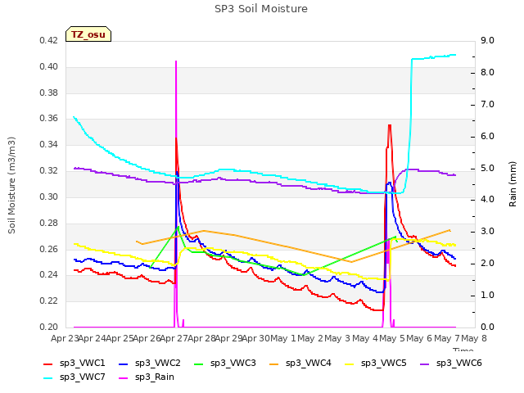
Task: Click the blue sp3_VWC2 legend color marker
Action: [x=124, y=364]
